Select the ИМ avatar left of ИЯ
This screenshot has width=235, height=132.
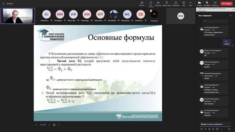click(x=60, y=14)
